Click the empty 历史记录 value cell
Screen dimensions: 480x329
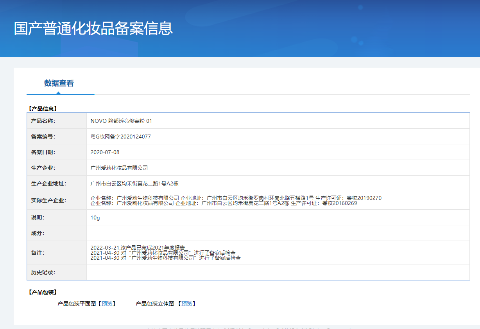click(278, 272)
